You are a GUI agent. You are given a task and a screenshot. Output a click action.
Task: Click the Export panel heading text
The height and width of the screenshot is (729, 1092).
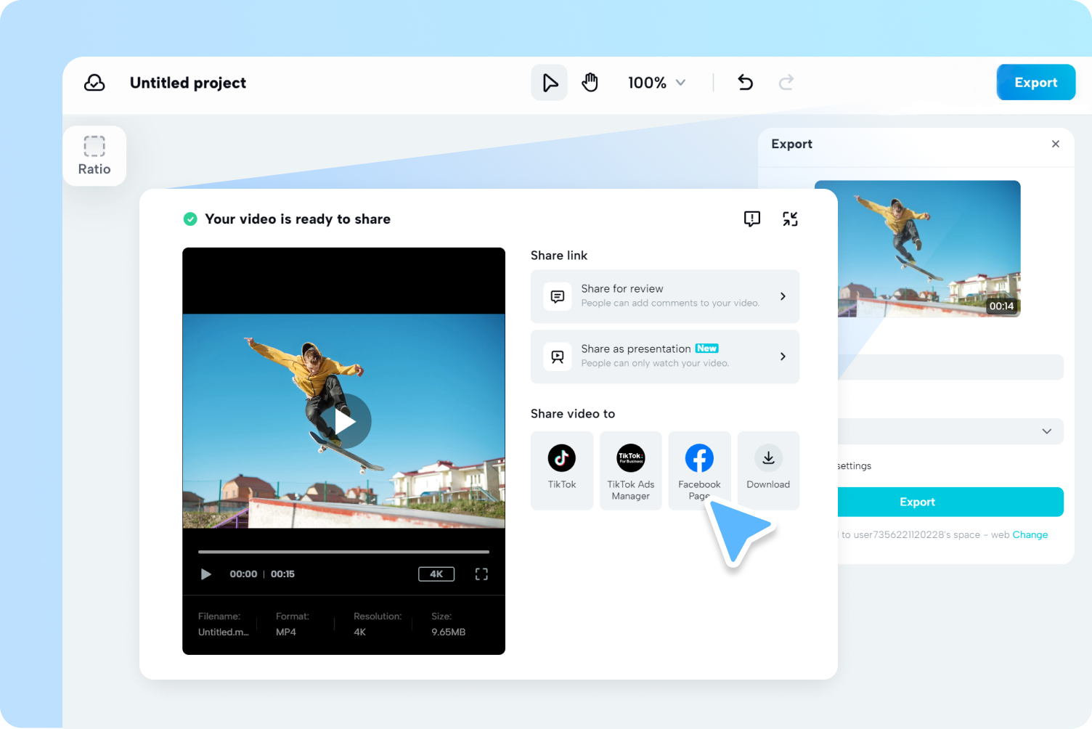[791, 144]
